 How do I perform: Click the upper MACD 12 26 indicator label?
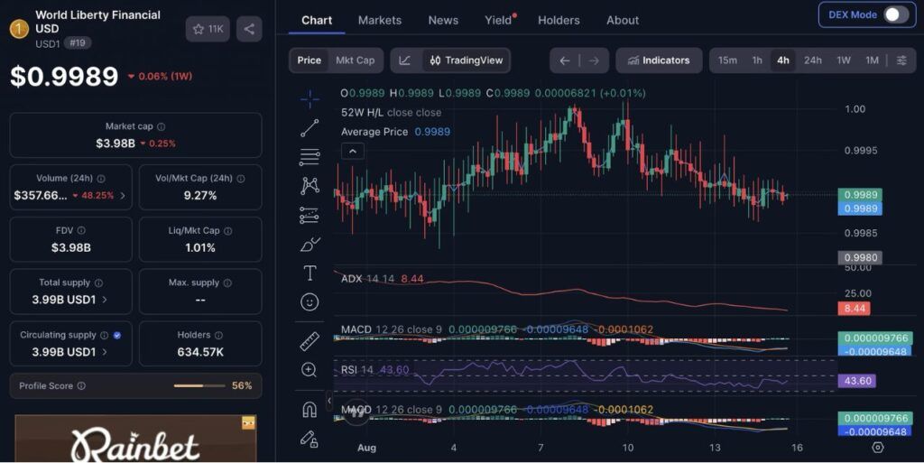coord(392,329)
